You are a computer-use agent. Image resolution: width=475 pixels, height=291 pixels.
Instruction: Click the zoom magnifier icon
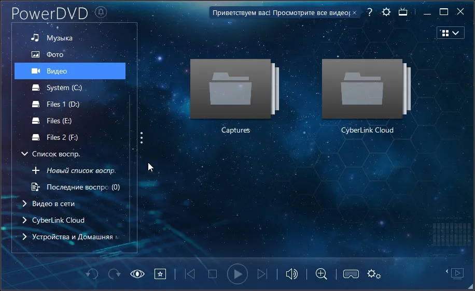click(321, 274)
